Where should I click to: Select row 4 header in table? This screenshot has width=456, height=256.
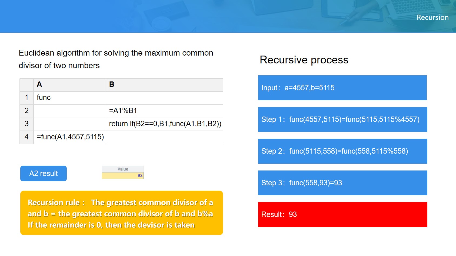point(26,137)
